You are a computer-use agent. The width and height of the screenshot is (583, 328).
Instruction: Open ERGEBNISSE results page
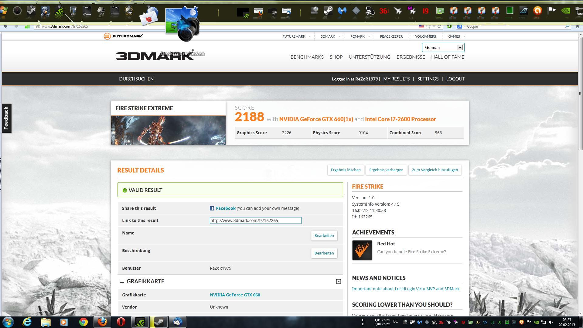click(x=411, y=57)
